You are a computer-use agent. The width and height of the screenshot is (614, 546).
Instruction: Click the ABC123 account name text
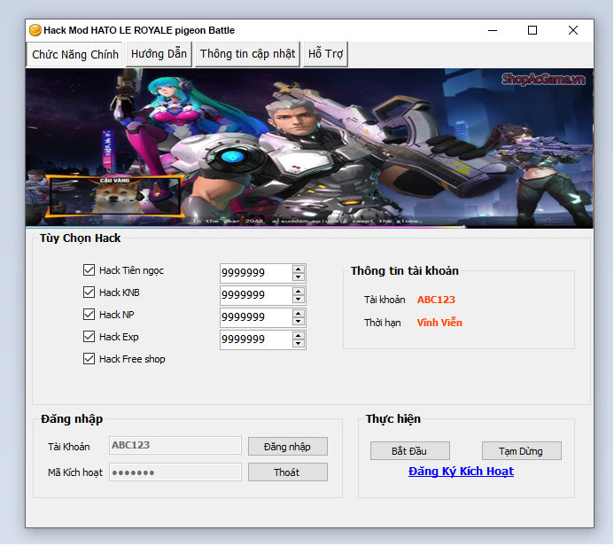tap(436, 300)
